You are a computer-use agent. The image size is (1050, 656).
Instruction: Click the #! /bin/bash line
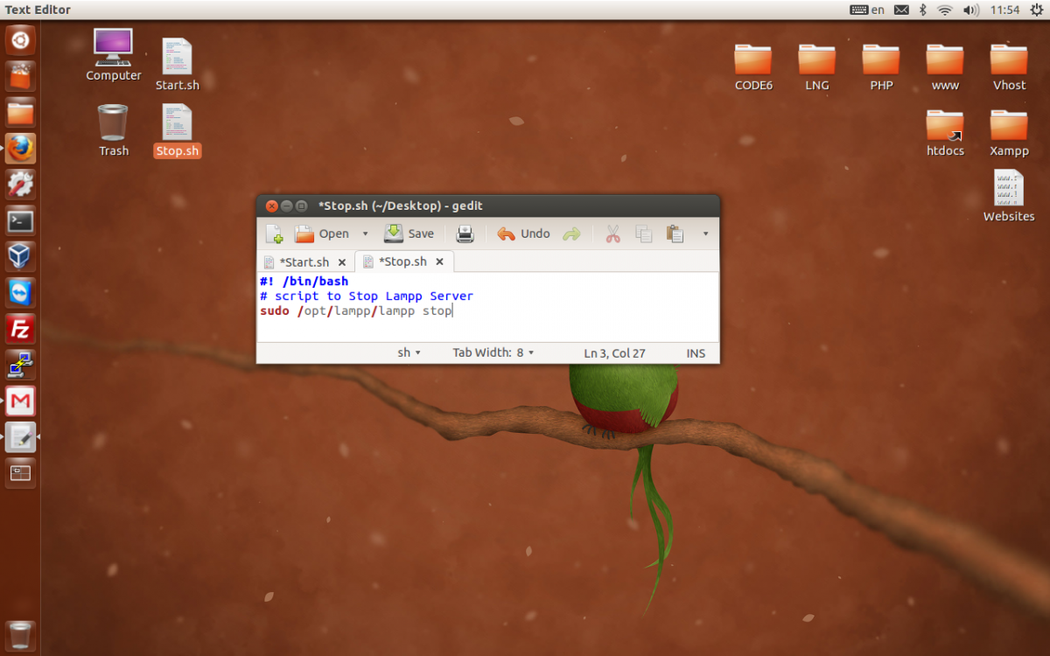[x=304, y=281]
